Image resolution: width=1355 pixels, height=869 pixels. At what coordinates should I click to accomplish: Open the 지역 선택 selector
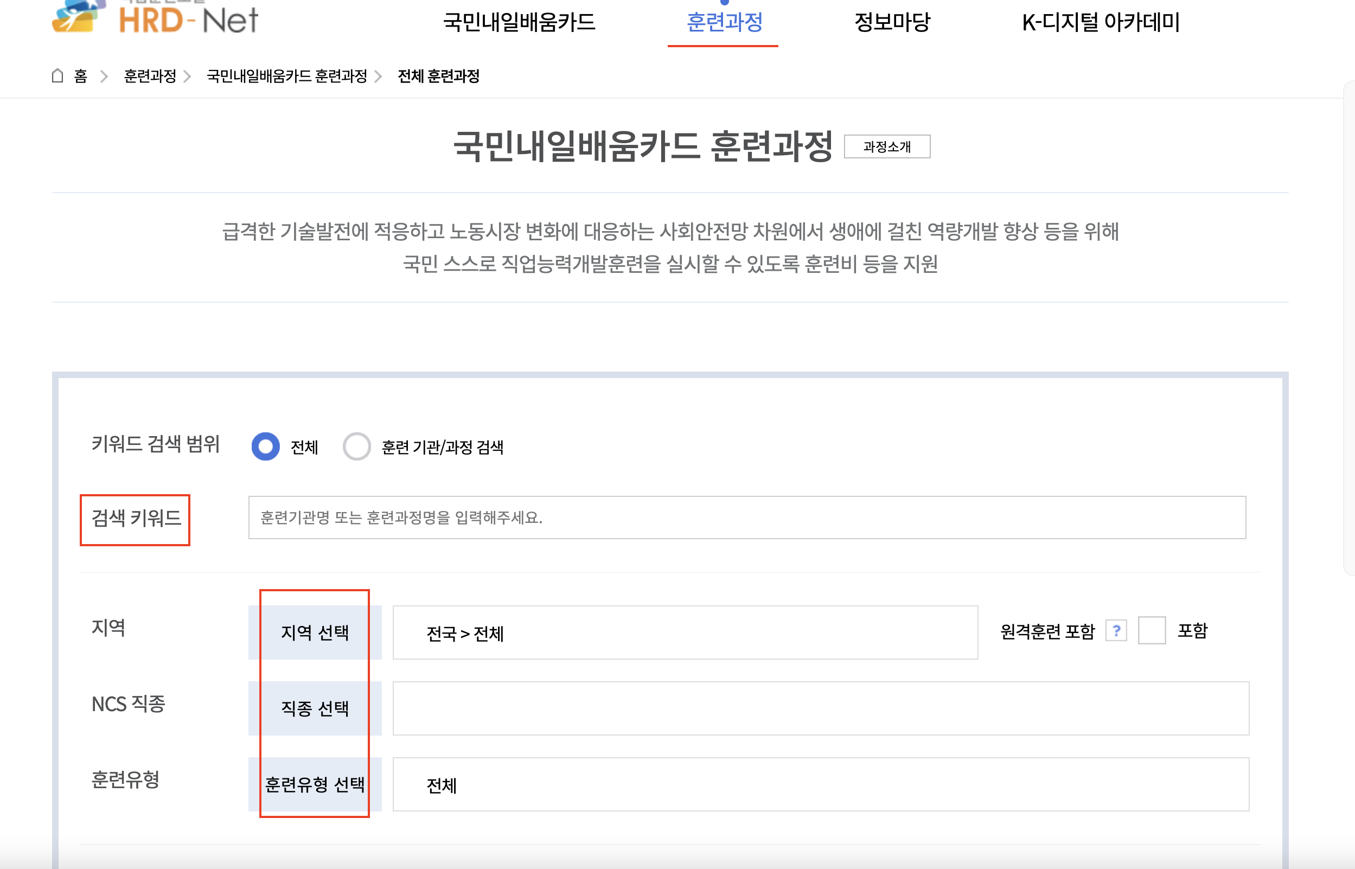click(315, 632)
